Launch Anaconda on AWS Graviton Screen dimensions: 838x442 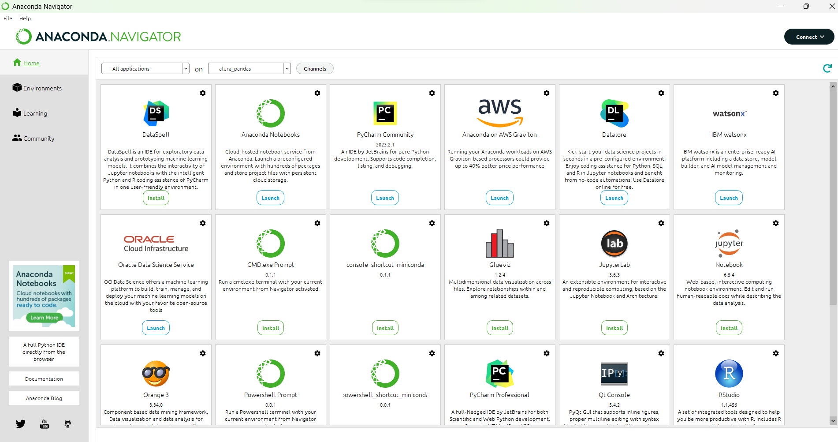(500, 198)
